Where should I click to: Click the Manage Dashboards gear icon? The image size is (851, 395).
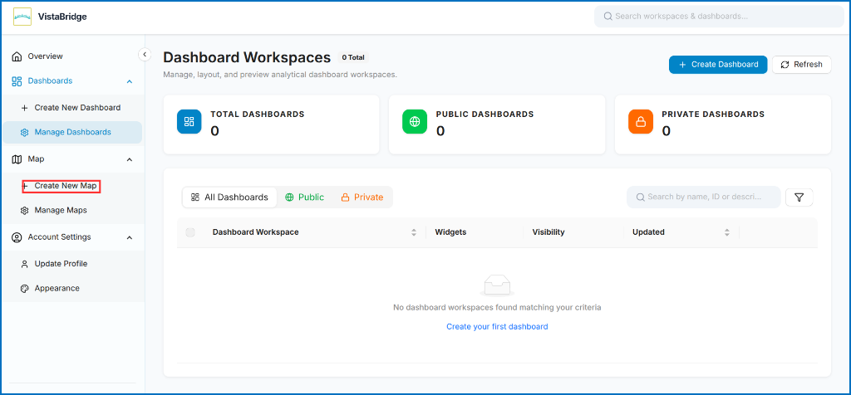[24, 132]
